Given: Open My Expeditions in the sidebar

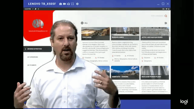Looking at the screenshot, I should point(33,57).
